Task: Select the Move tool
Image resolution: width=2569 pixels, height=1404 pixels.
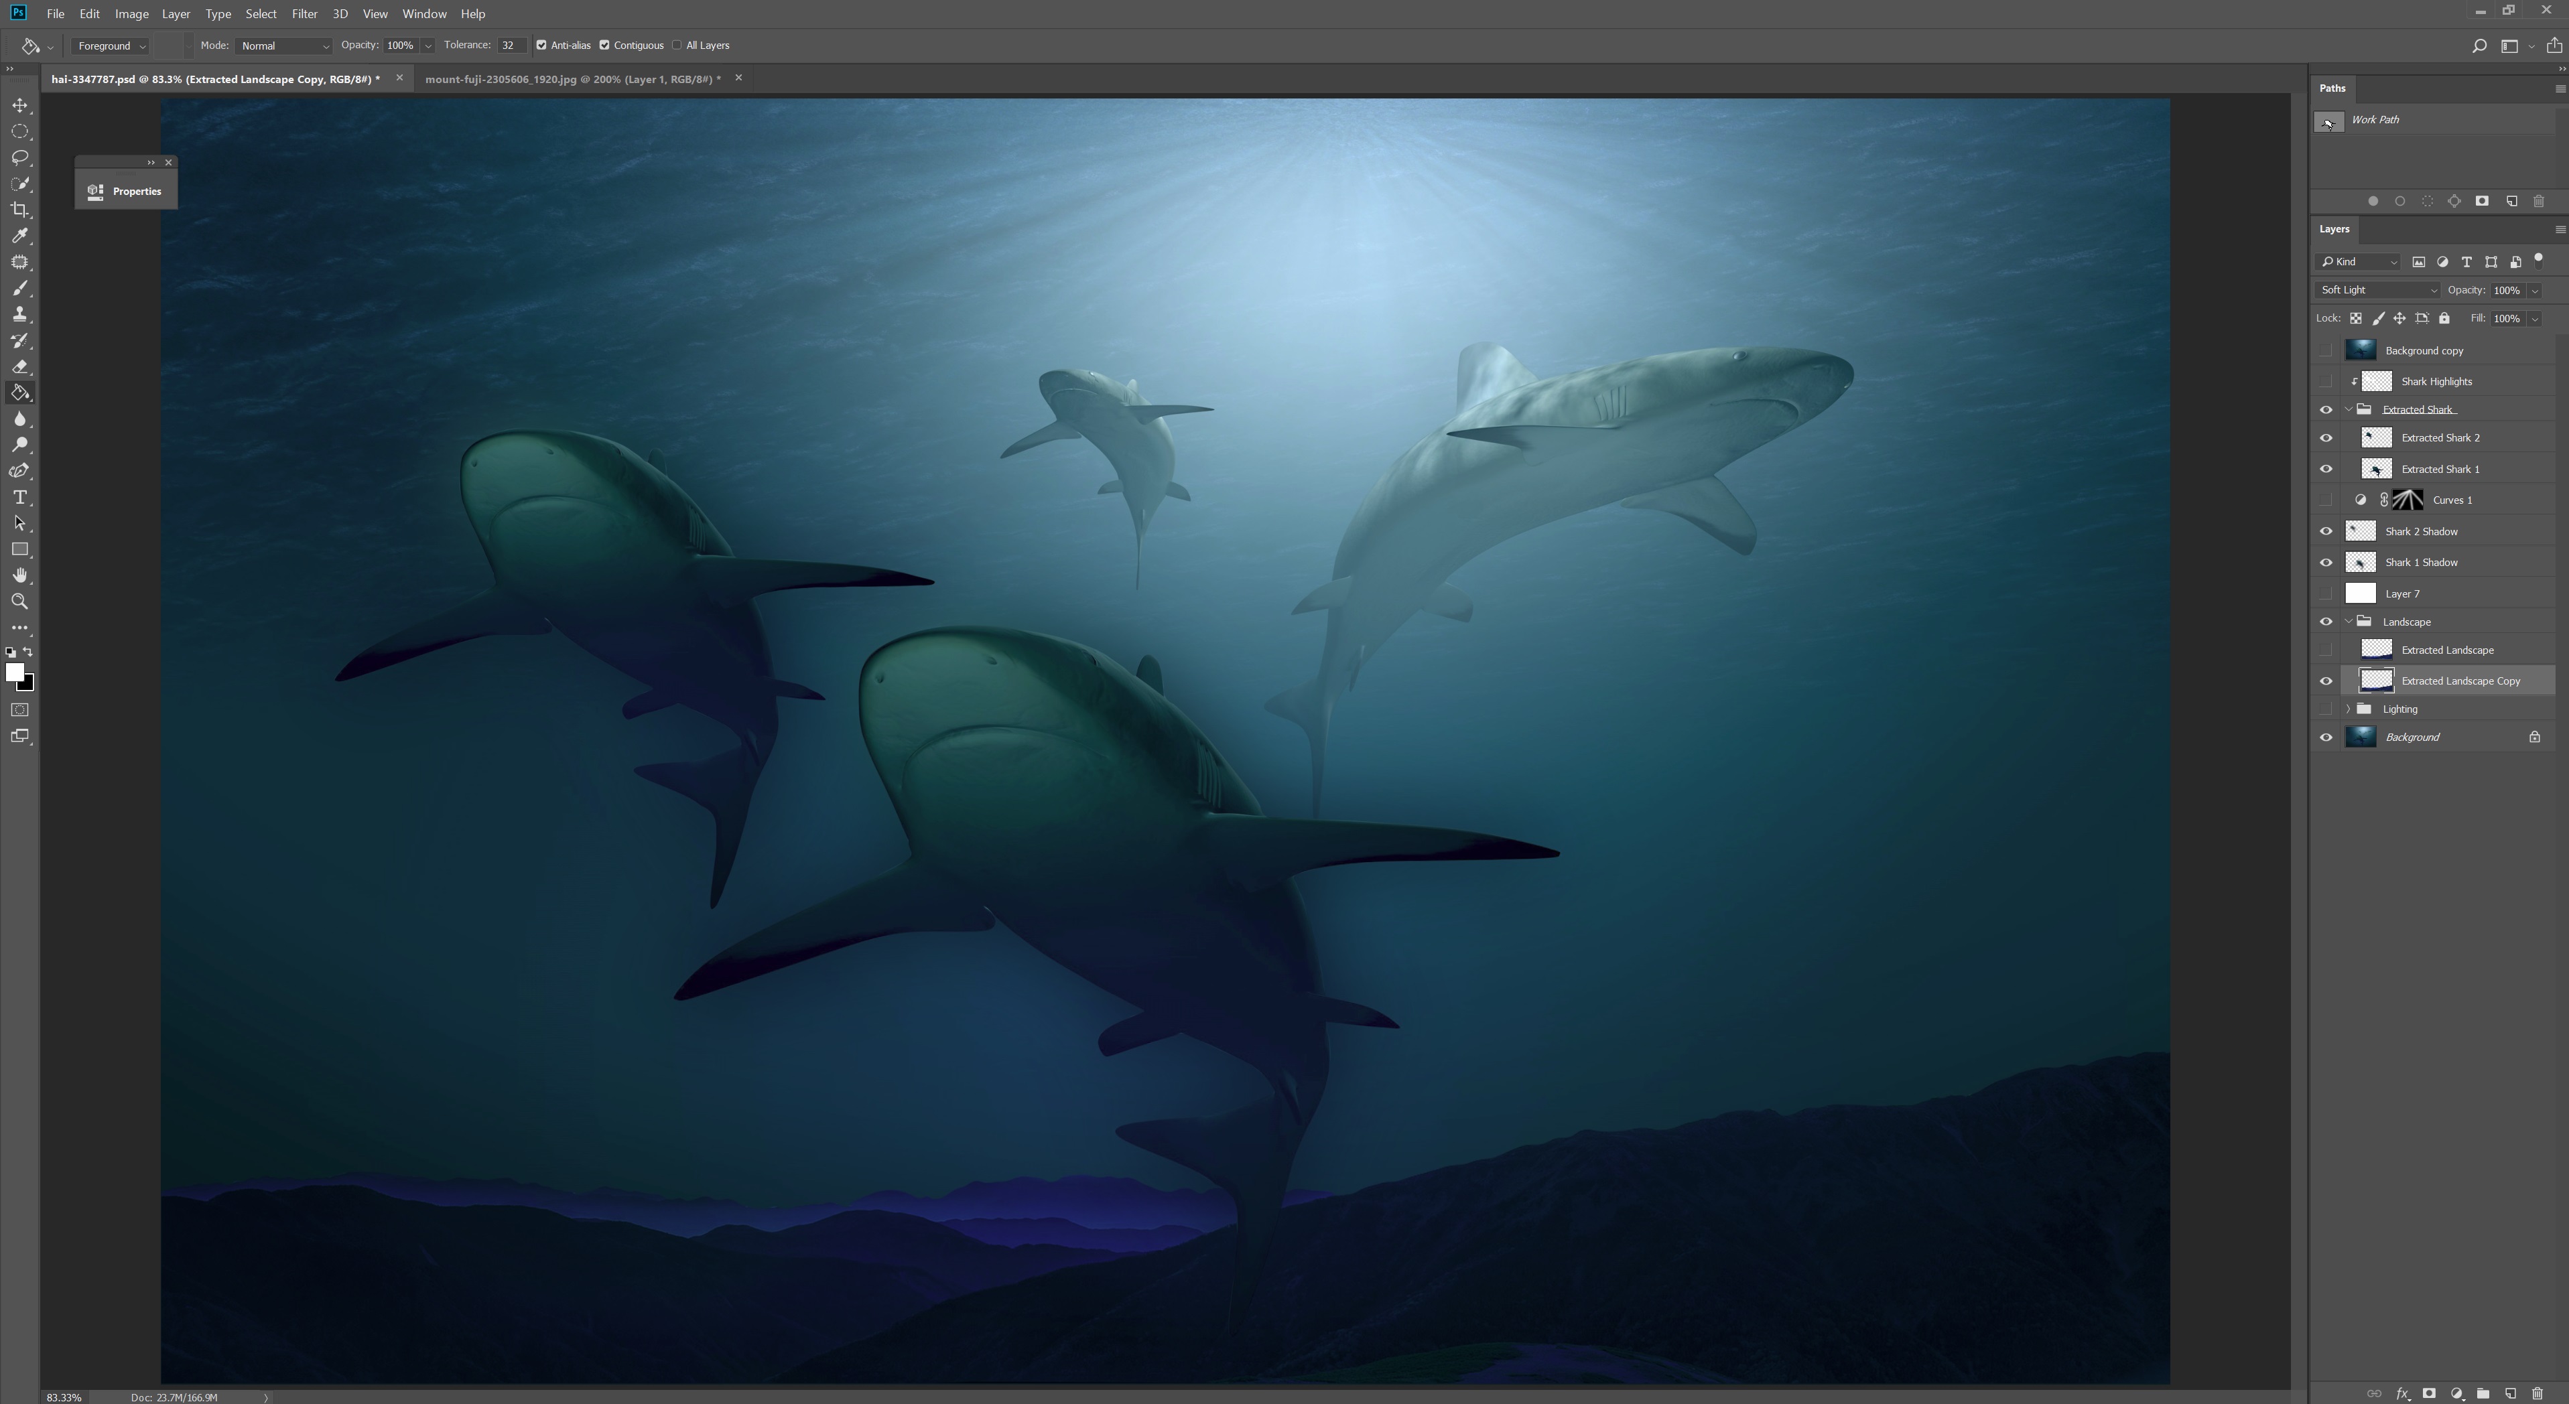Action: 20,104
